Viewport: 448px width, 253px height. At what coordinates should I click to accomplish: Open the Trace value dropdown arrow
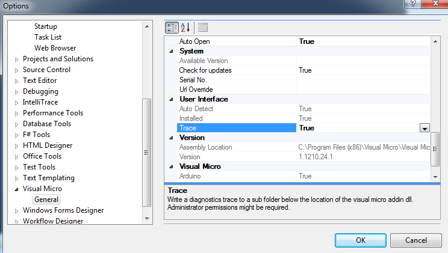(425, 128)
